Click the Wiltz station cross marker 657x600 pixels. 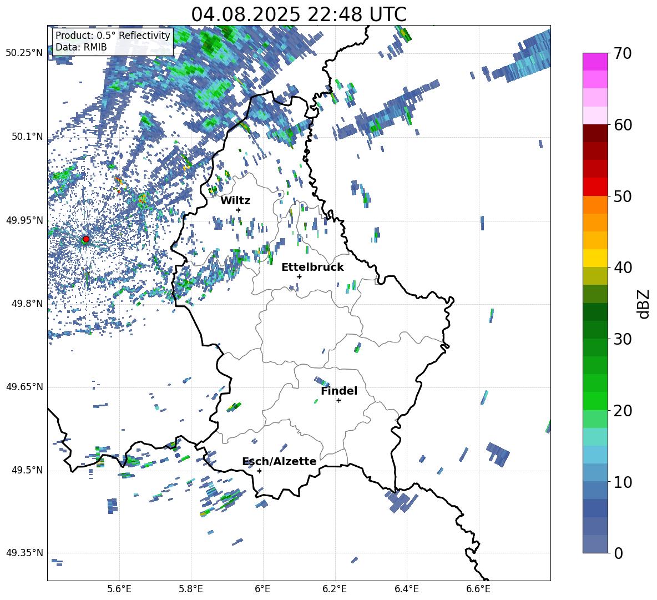coord(239,210)
